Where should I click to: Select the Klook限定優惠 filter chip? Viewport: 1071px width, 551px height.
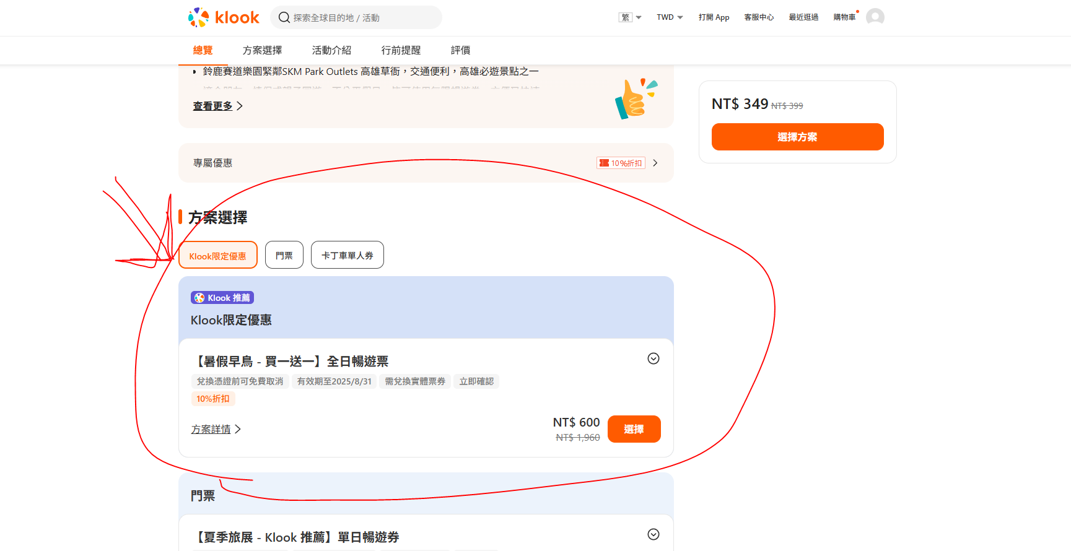(x=218, y=255)
